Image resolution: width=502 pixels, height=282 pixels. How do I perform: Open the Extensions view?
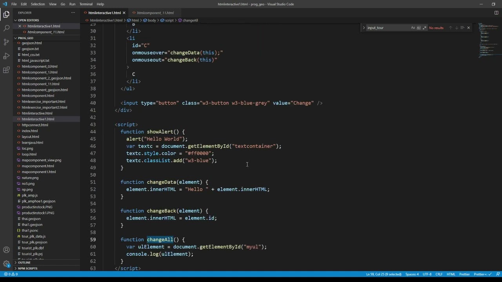pos(6,70)
